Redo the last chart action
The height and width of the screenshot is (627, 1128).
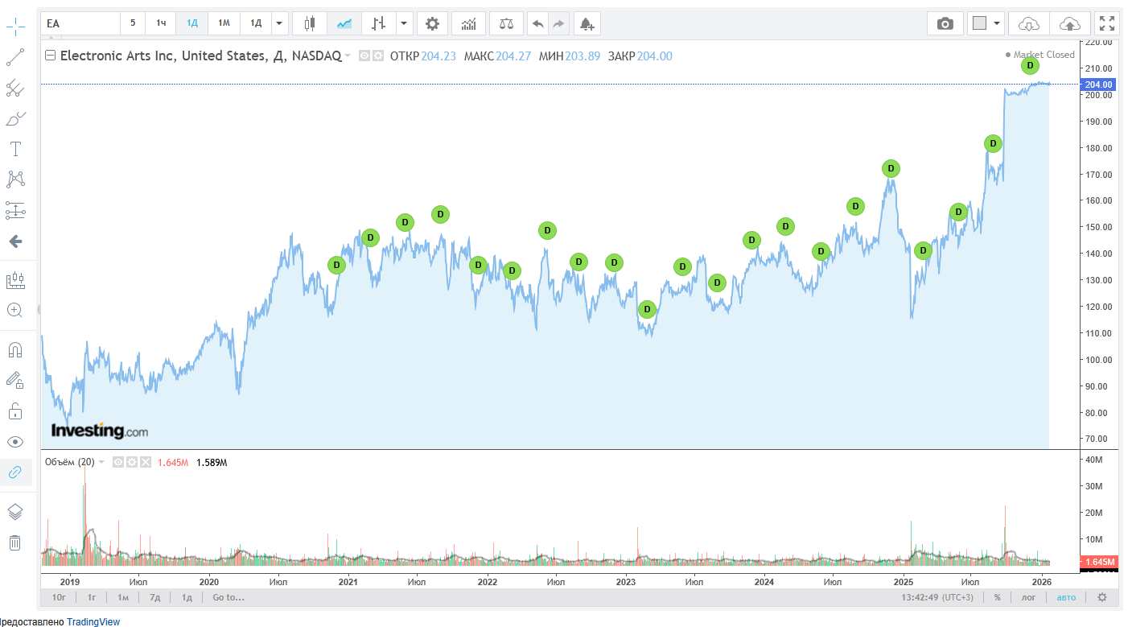tap(558, 23)
